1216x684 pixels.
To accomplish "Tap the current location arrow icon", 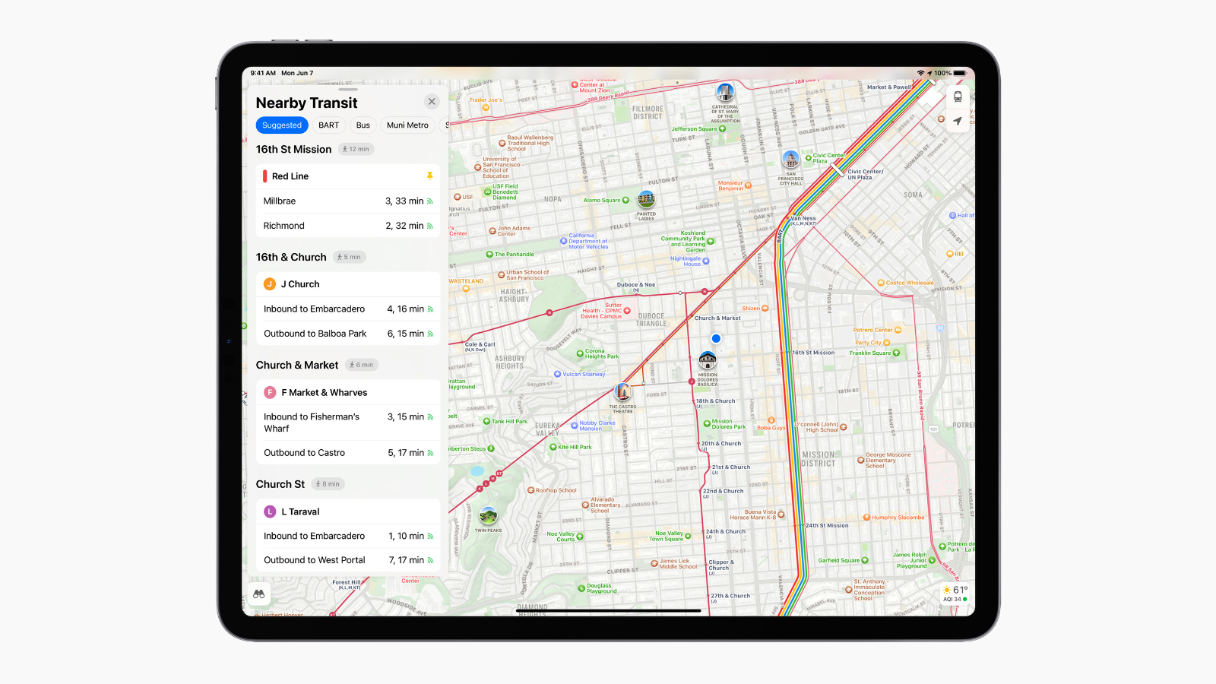I will pyautogui.click(x=958, y=121).
